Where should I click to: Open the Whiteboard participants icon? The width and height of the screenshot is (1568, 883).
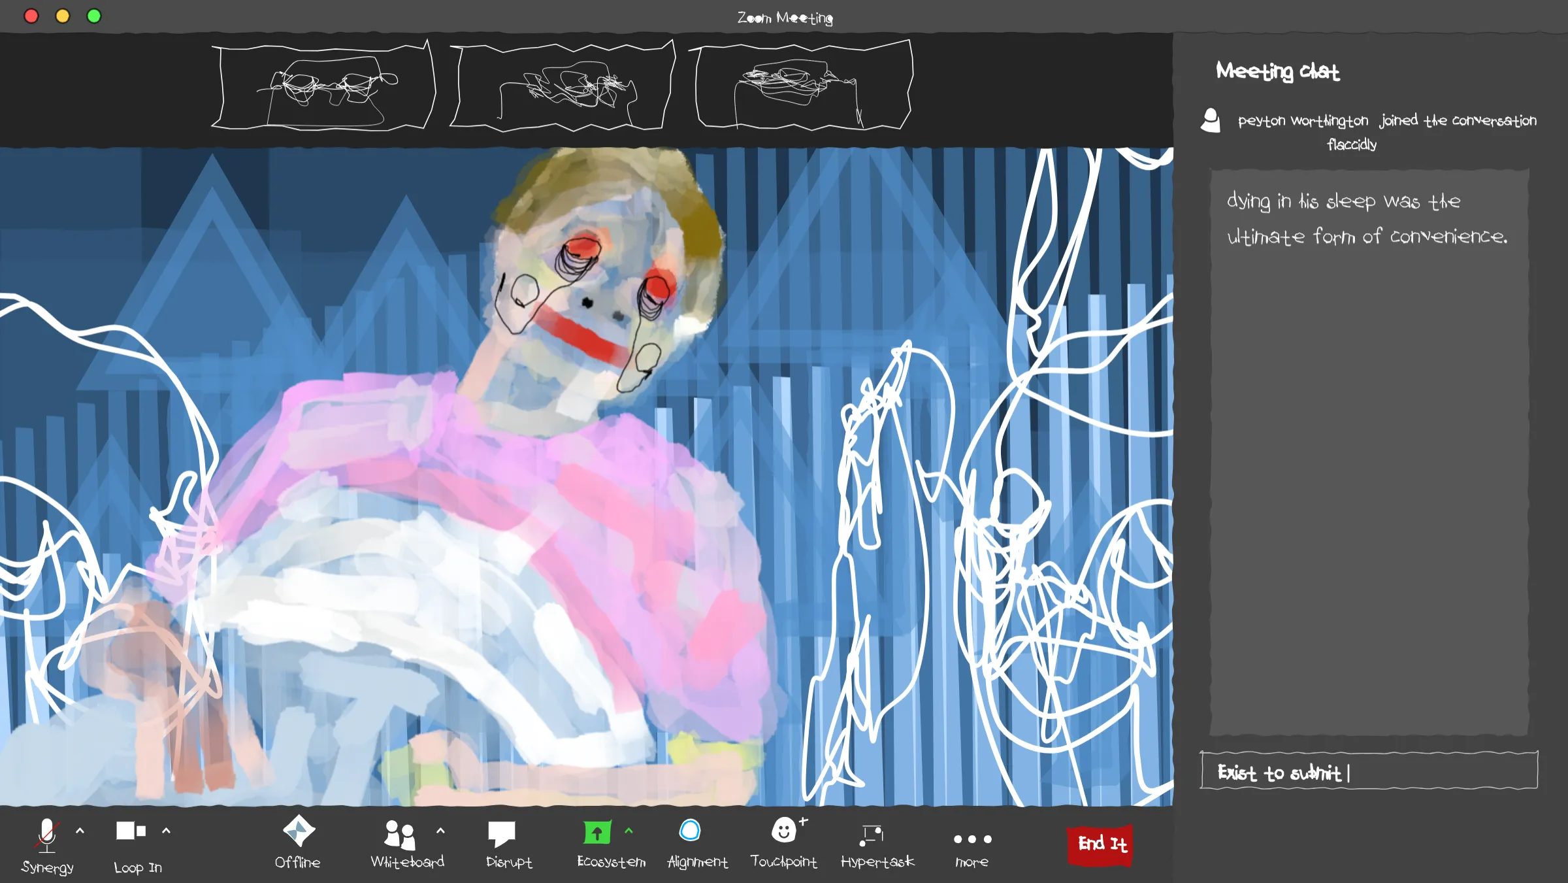400,835
